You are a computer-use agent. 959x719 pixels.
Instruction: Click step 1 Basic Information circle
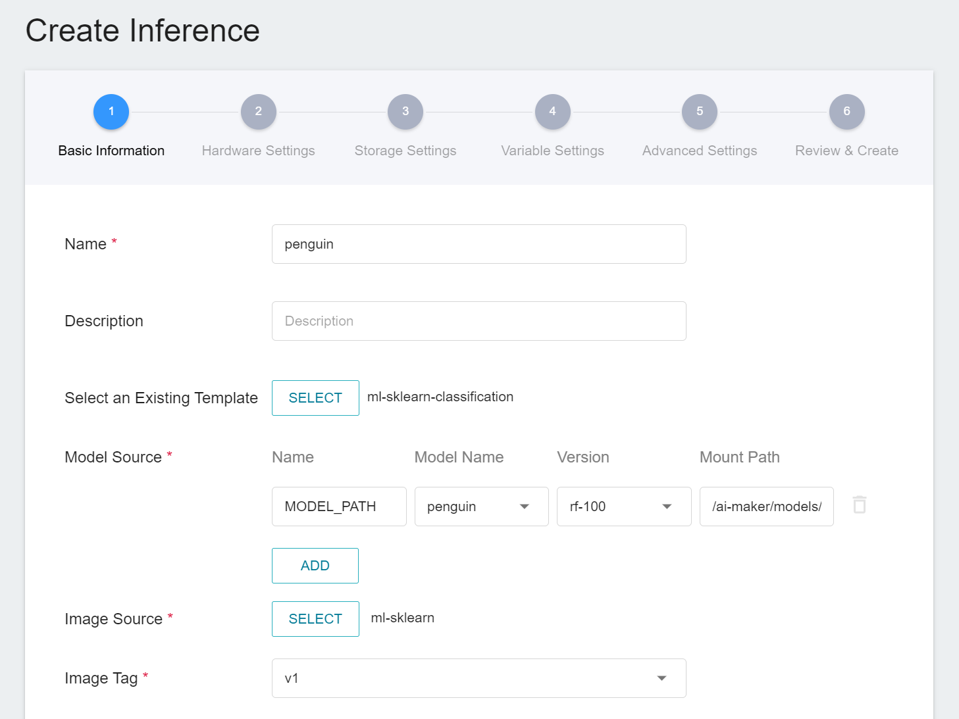click(x=111, y=112)
